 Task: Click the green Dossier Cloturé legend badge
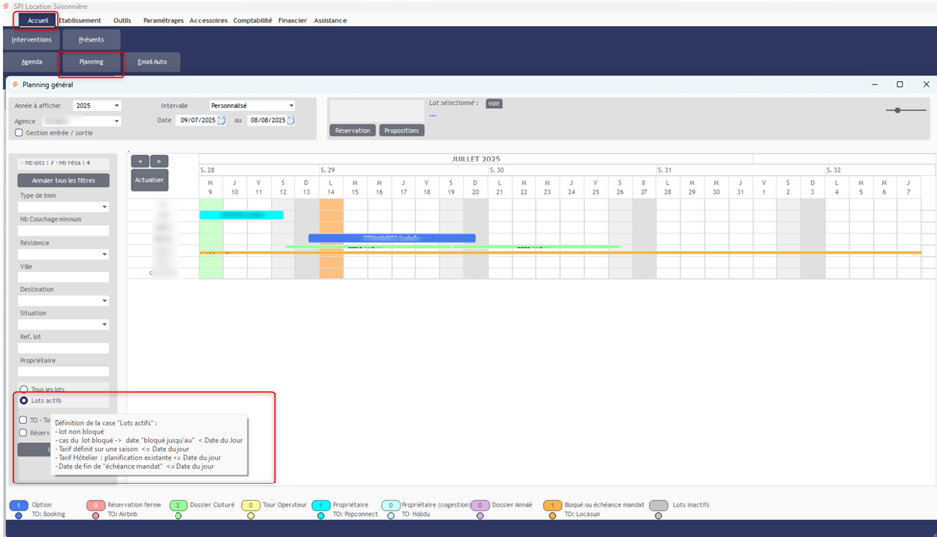[177, 505]
